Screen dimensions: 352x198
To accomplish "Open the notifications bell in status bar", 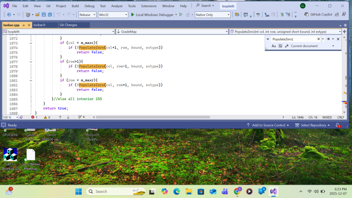I will pyautogui.click(x=338, y=125).
